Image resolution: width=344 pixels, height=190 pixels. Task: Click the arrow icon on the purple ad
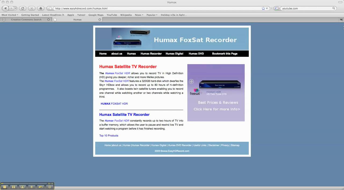pos(191,81)
